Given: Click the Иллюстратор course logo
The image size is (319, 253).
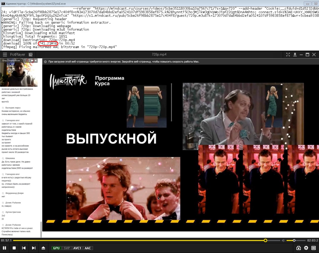Looking at the screenshot, I should 68,81.
